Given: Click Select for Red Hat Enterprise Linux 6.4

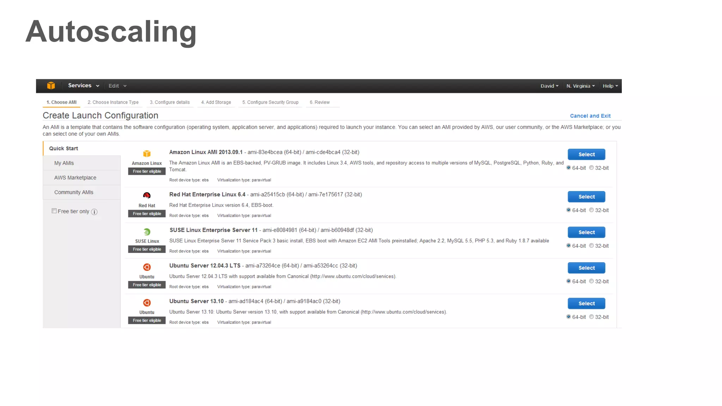Looking at the screenshot, I should click(x=586, y=197).
